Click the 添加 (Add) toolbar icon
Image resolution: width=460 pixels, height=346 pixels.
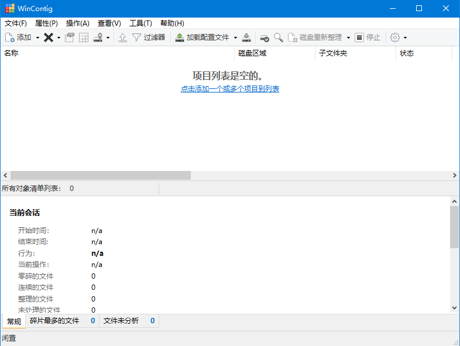tap(10, 37)
